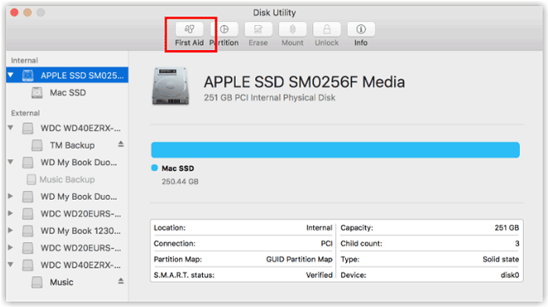Click the Mount toolbar icon

pyautogui.click(x=293, y=30)
